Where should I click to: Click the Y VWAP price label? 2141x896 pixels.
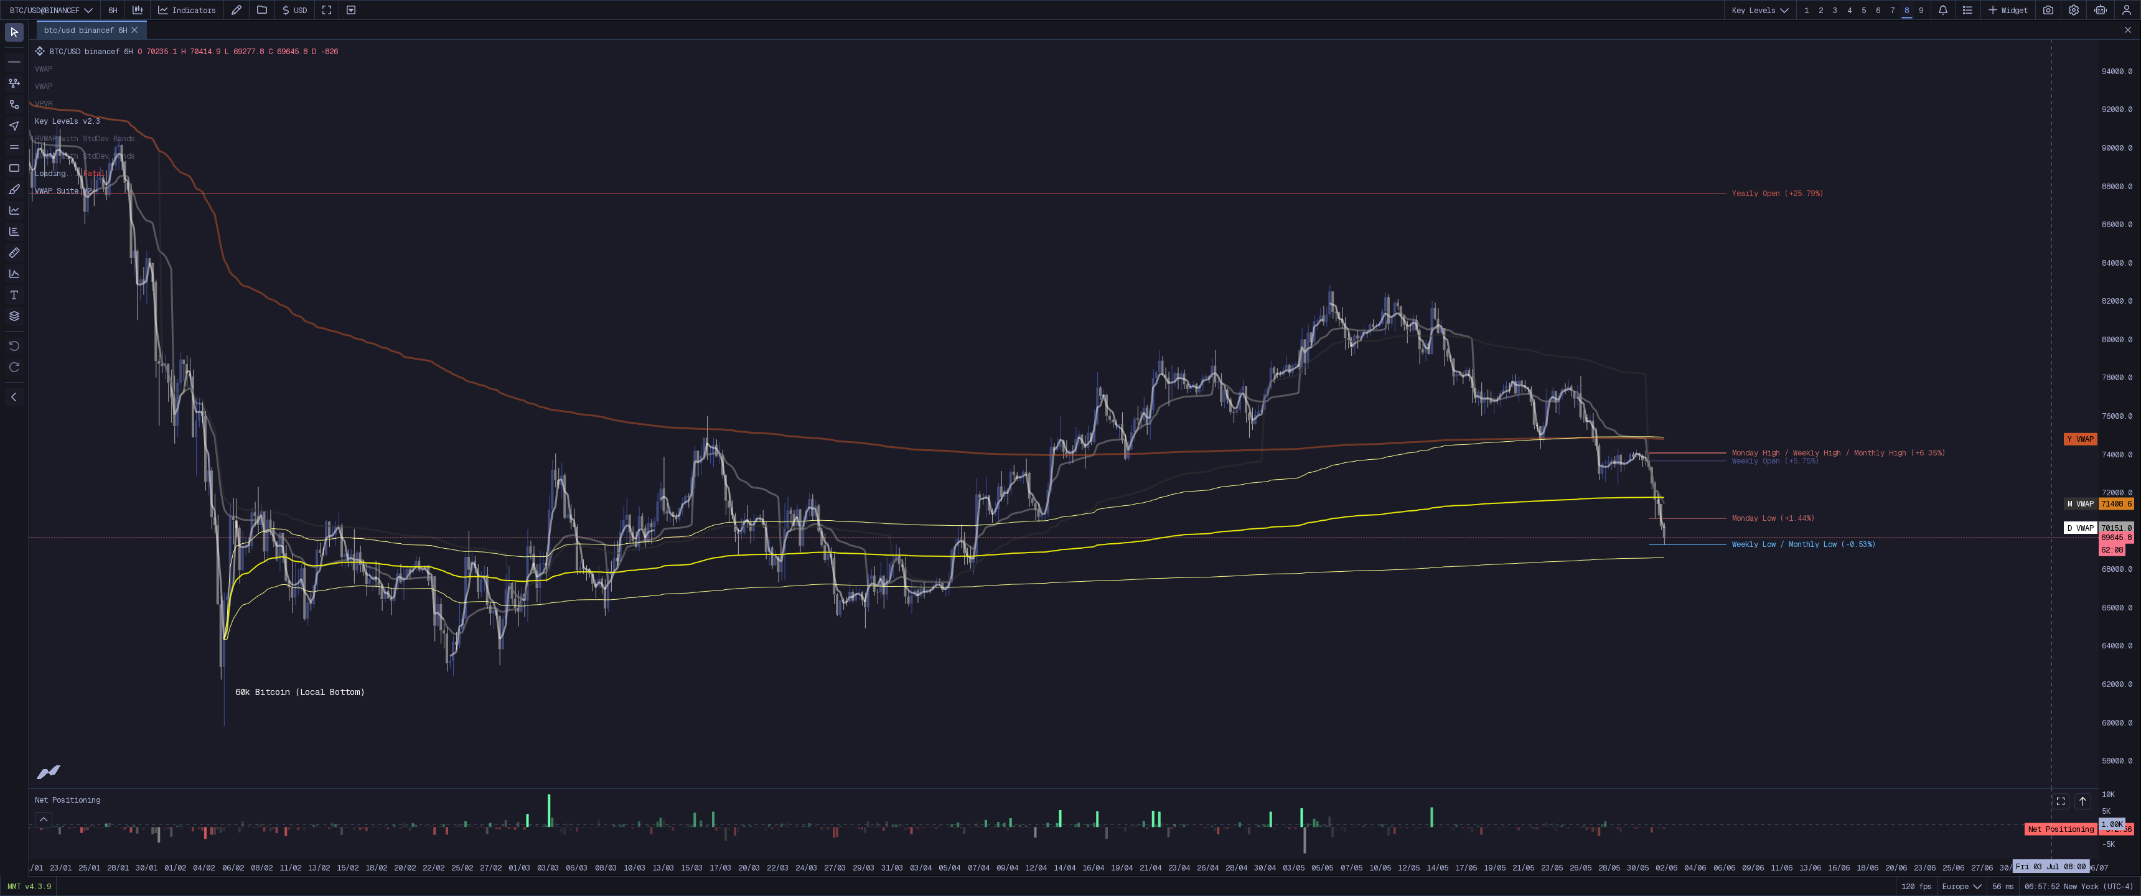2081,439
